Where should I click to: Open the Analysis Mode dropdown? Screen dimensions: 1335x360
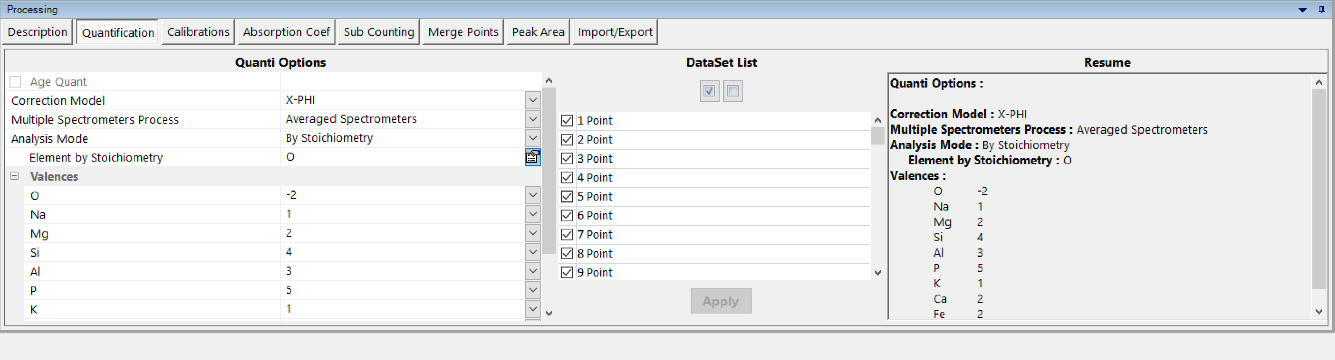coord(532,138)
